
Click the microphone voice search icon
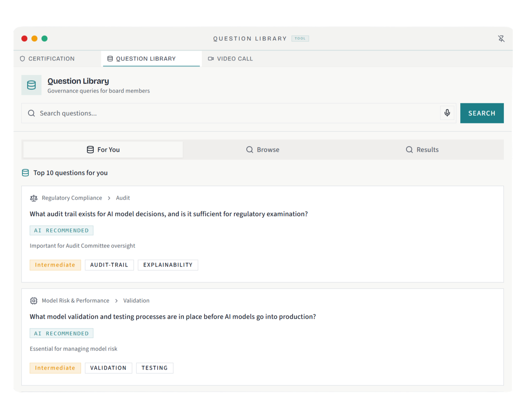447,113
